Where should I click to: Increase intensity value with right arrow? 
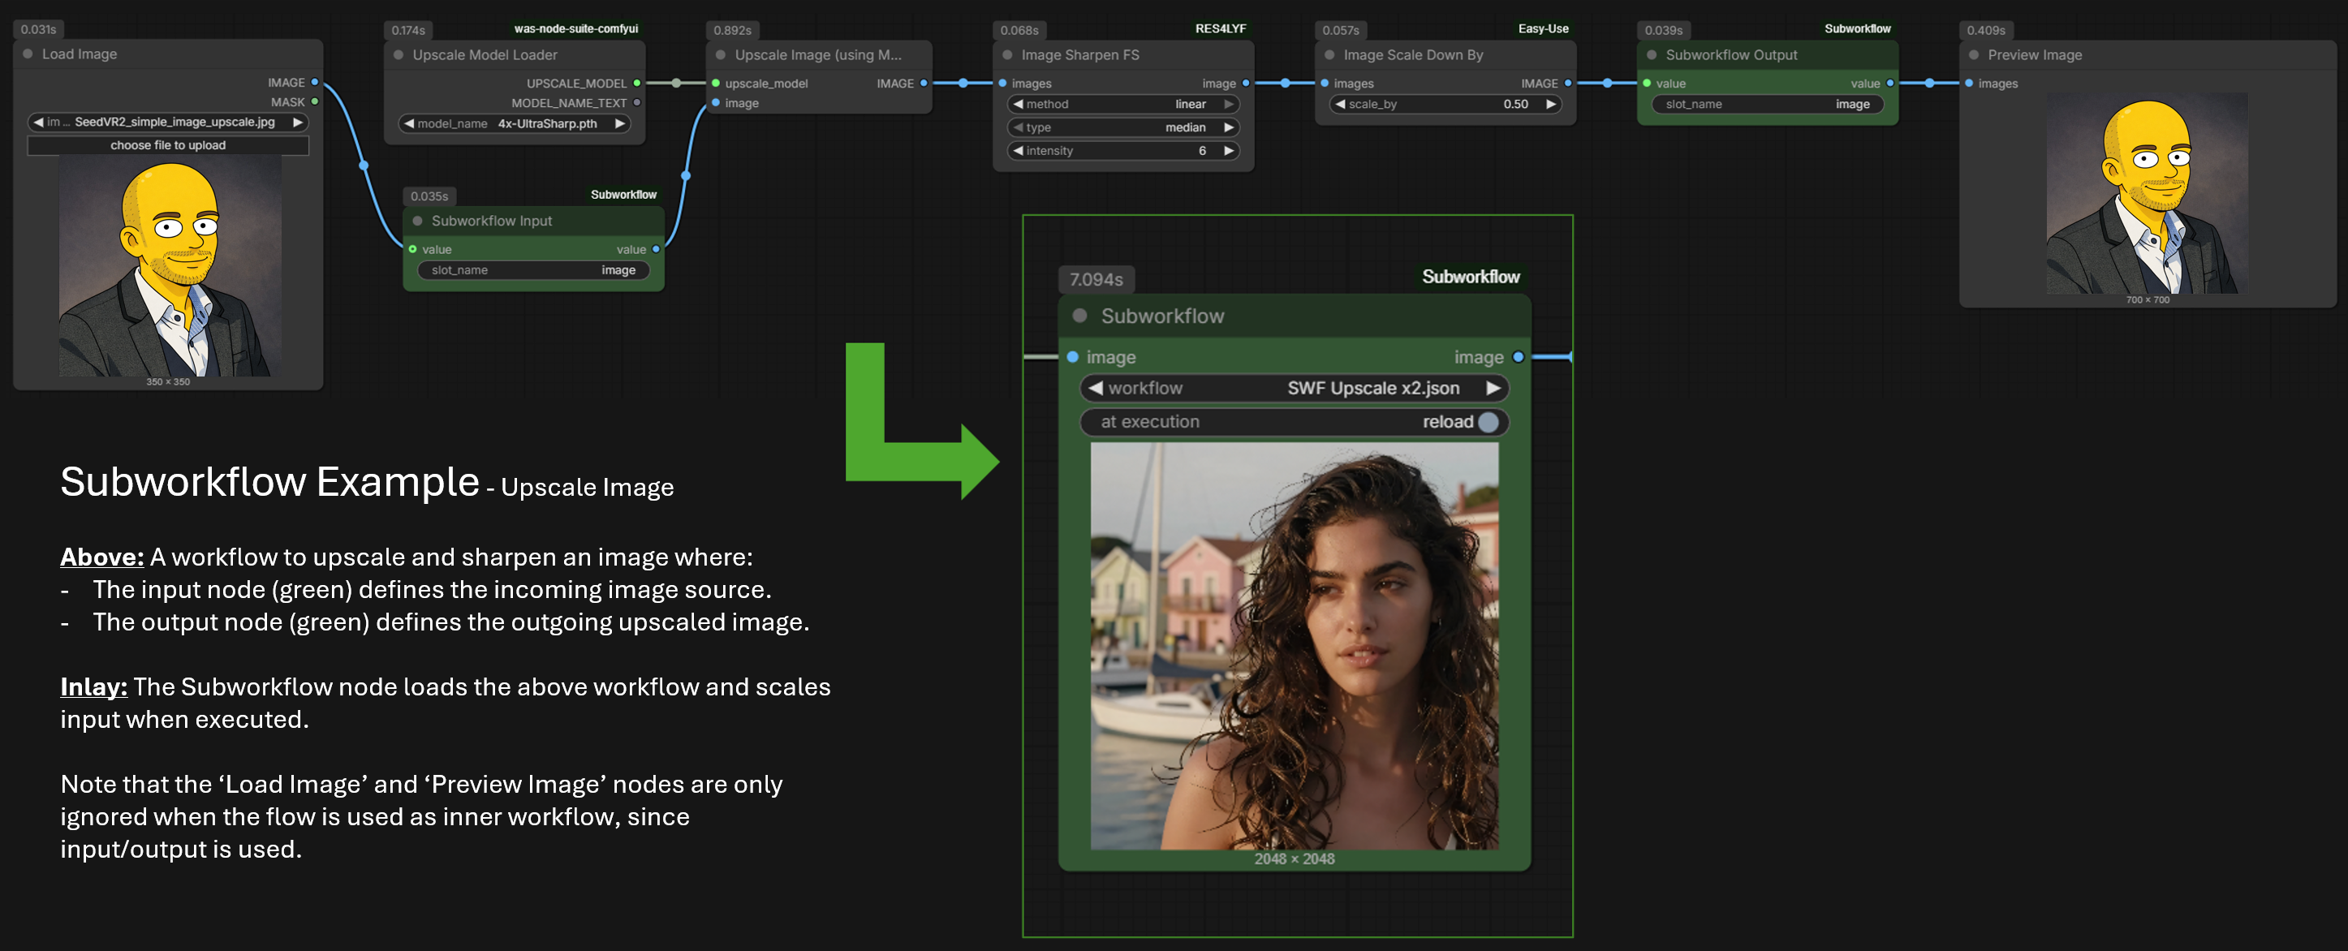(1229, 150)
